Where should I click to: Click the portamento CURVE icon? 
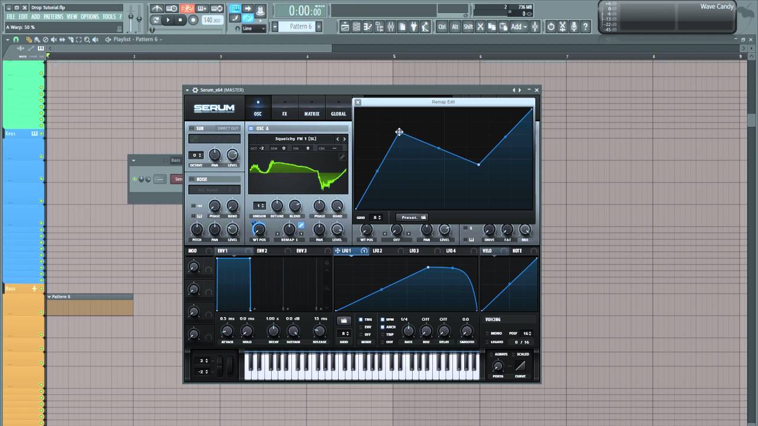[520, 366]
